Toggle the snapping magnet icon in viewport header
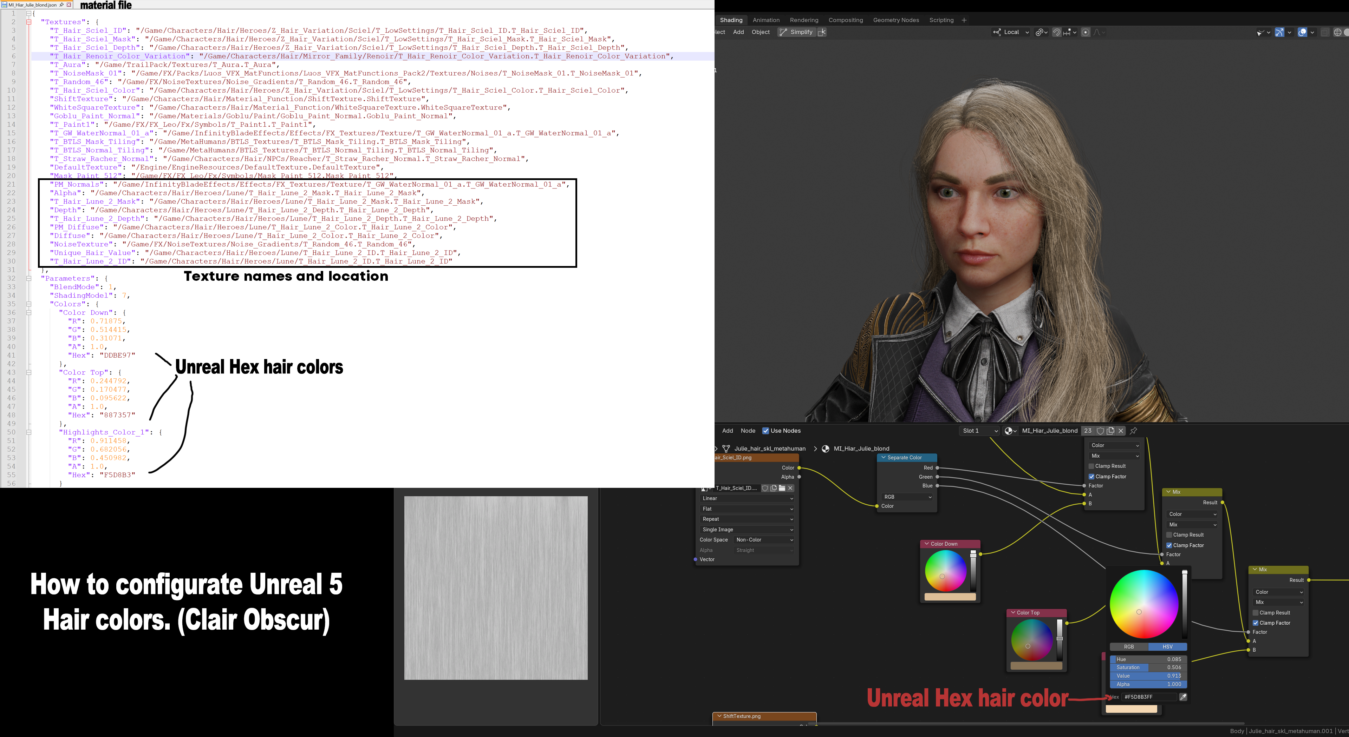This screenshot has width=1349, height=737. (x=1057, y=32)
